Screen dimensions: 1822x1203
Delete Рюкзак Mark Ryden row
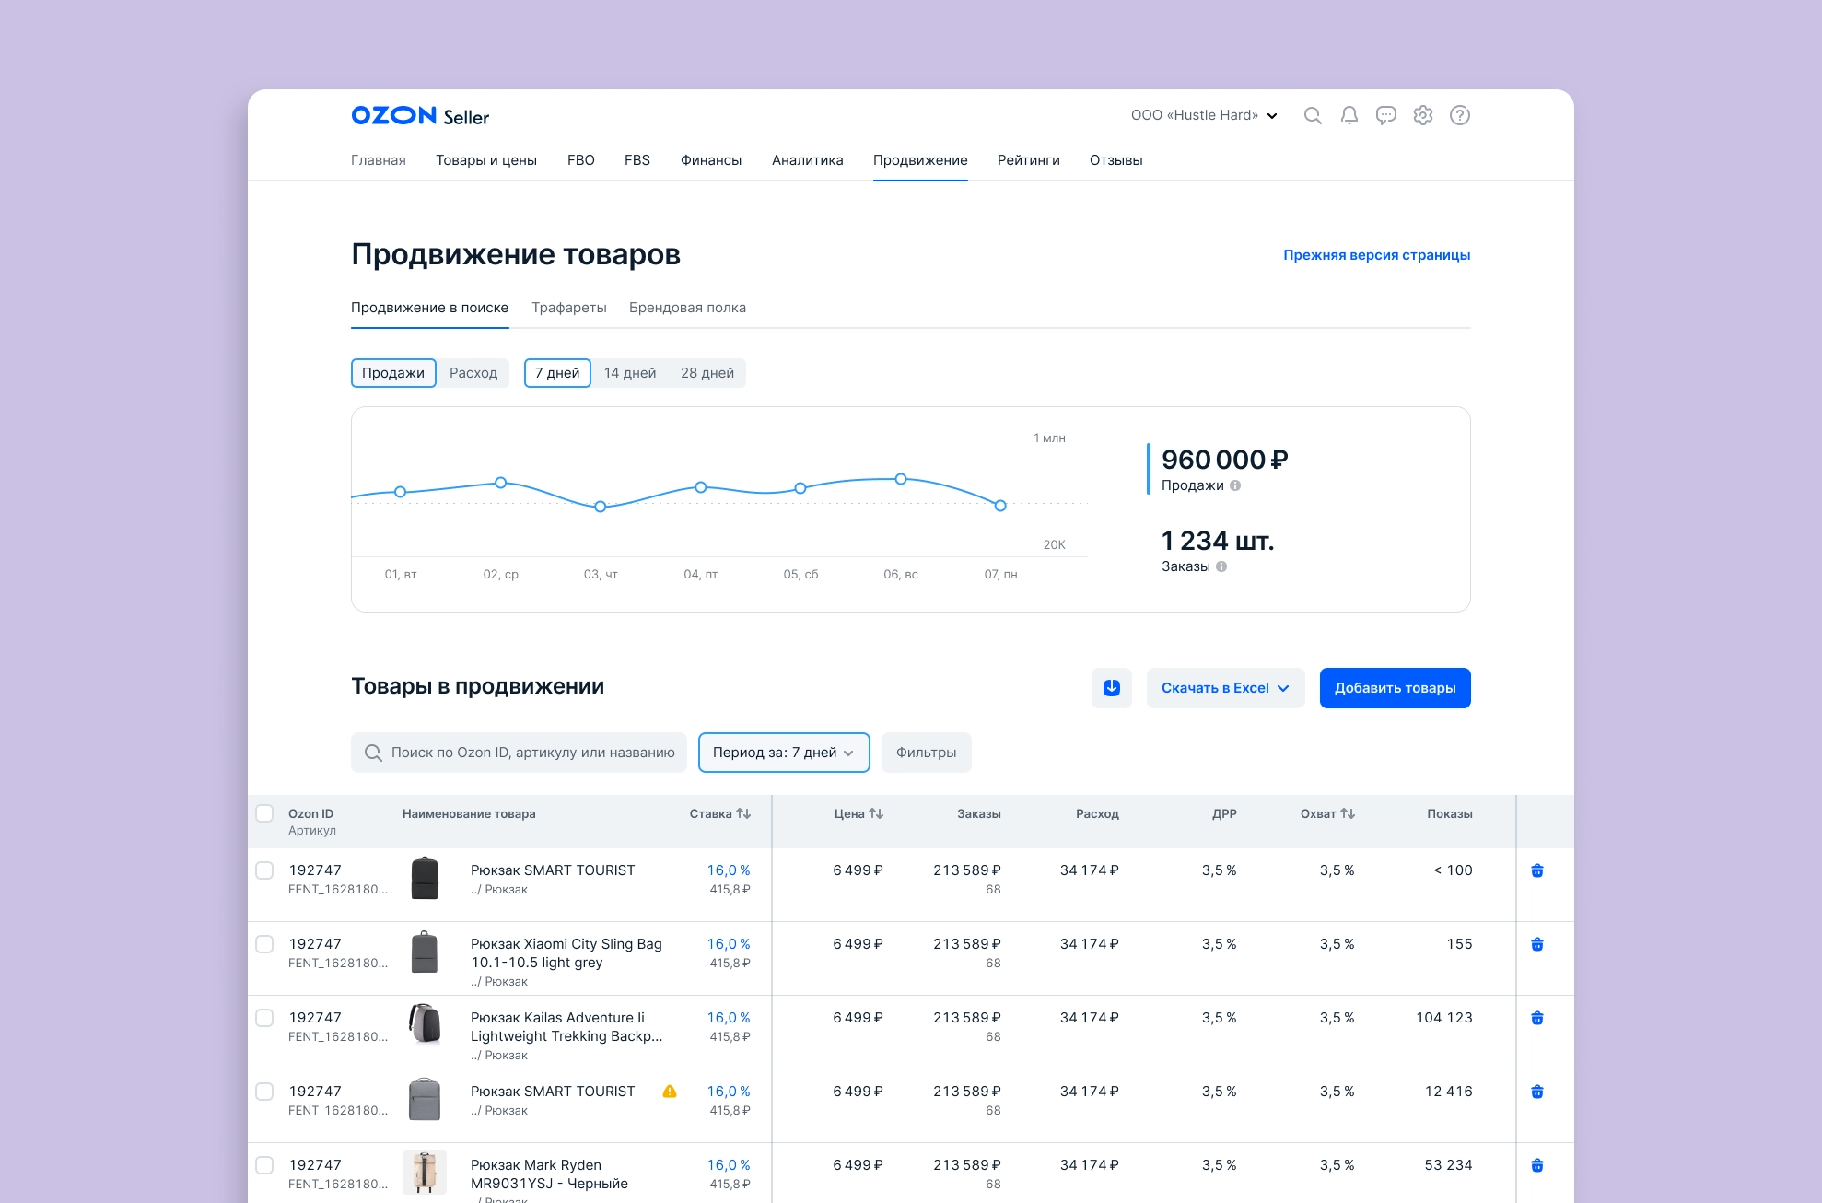point(1537,1165)
